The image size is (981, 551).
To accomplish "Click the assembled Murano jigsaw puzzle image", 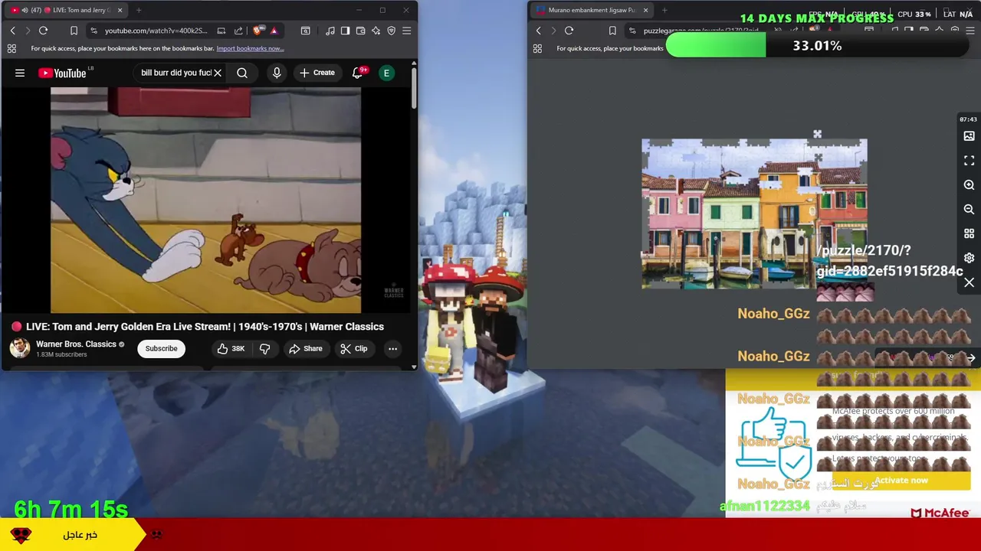I will click(x=754, y=214).
